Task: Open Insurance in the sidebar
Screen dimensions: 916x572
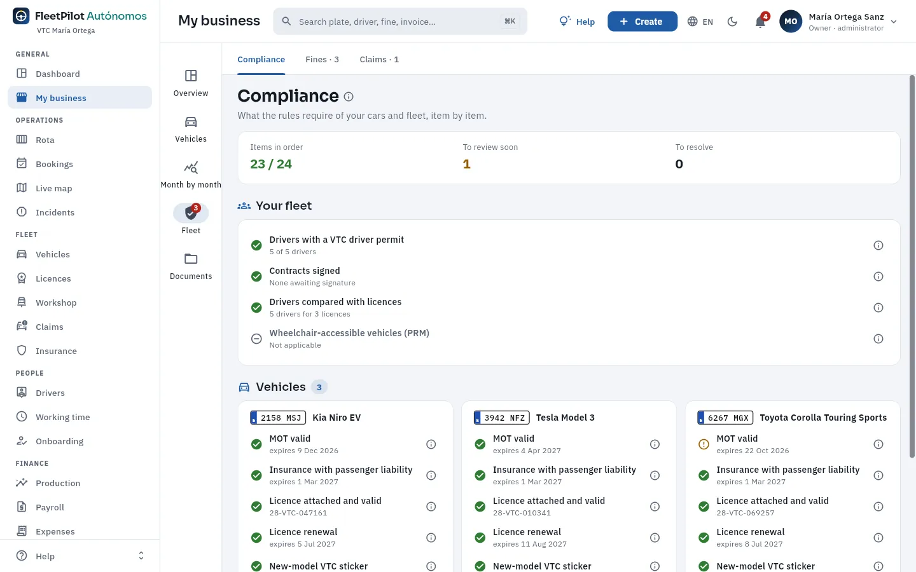Action: pyautogui.click(x=80, y=351)
